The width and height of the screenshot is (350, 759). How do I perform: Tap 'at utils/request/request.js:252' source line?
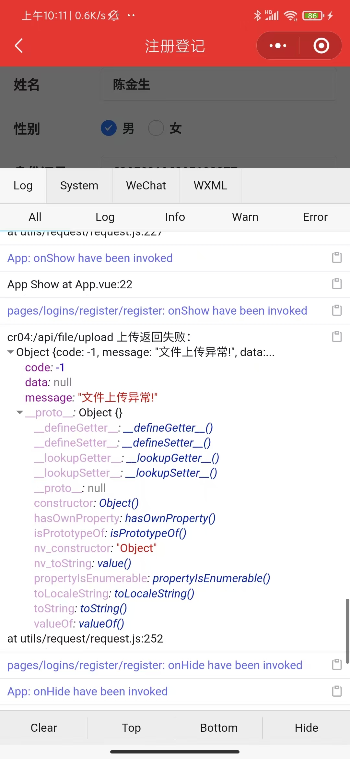coord(85,639)
